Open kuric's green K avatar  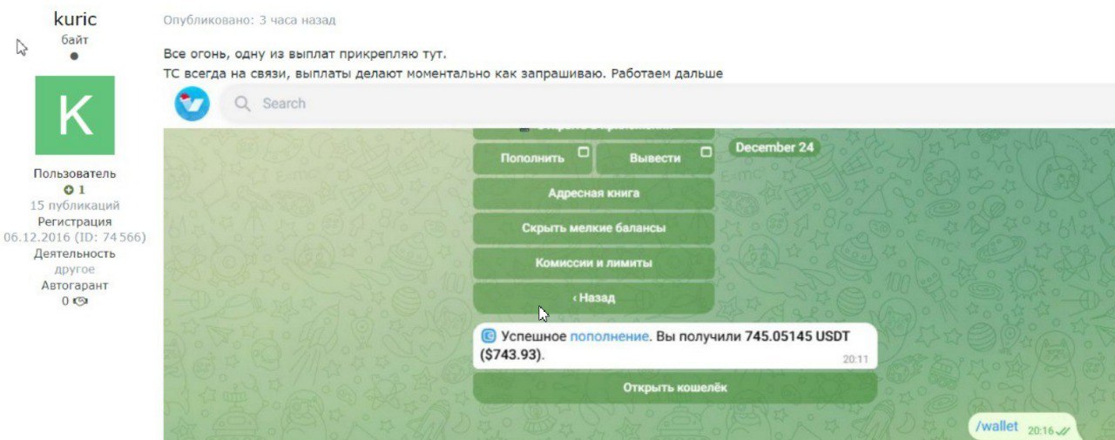pyautogui.click(x=75, y=115)
